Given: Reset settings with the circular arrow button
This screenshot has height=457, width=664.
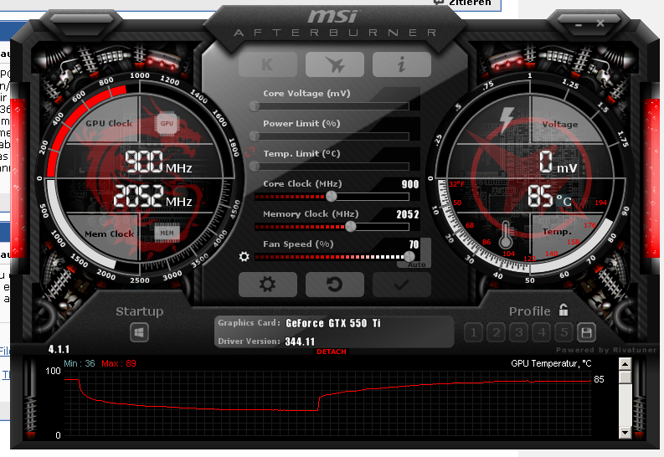Looking at the screenshot, I should 335,285.
